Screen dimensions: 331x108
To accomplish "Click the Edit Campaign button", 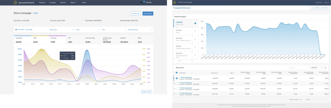I will (x=148, y=13).
